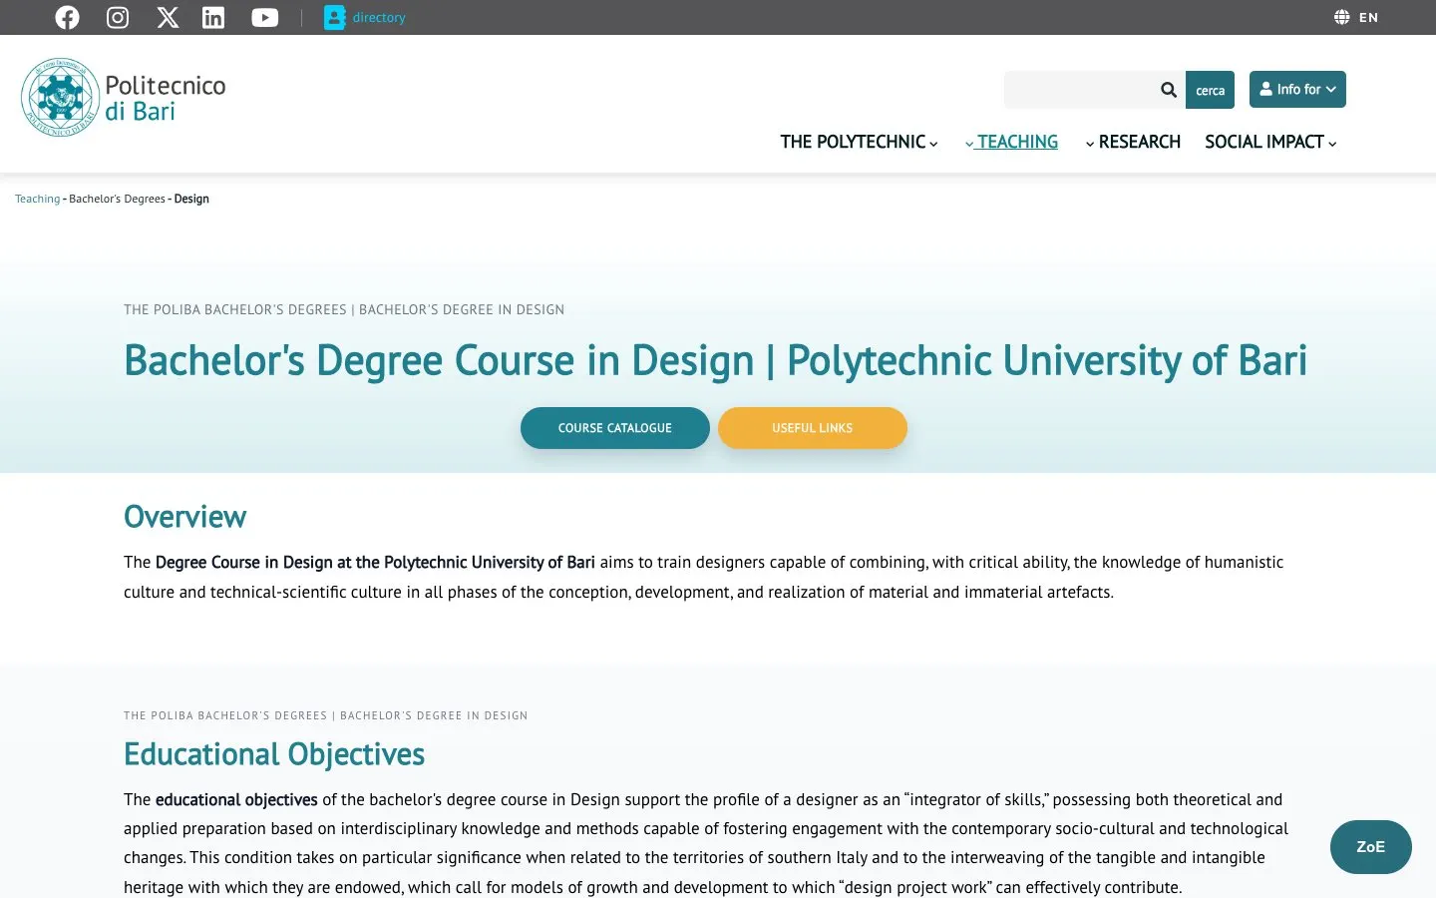This screenshot has height=898, width=1436.
Task: Go to the LinkedIn icon
Action: (x=213, y=17)
